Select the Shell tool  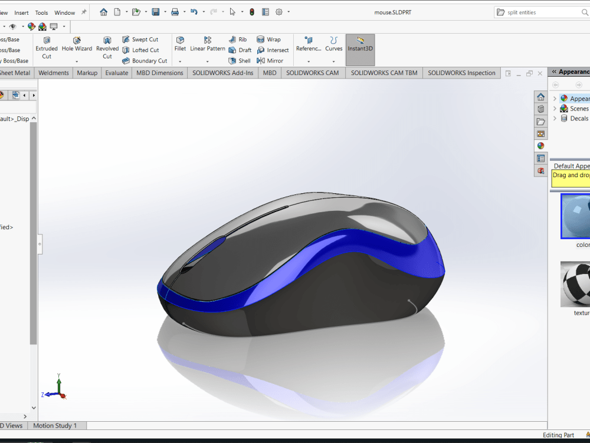(x=240, y=60)
